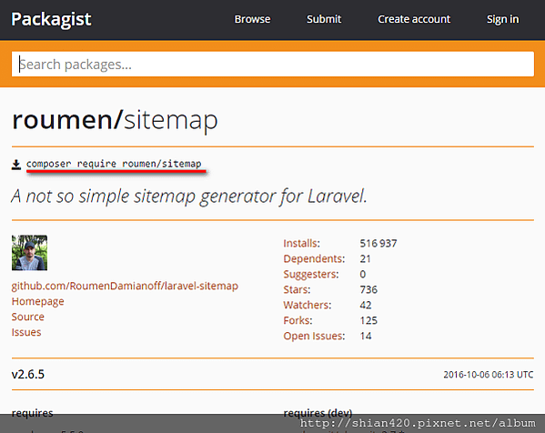Click the open issues count 14

[x=366, y=336]
